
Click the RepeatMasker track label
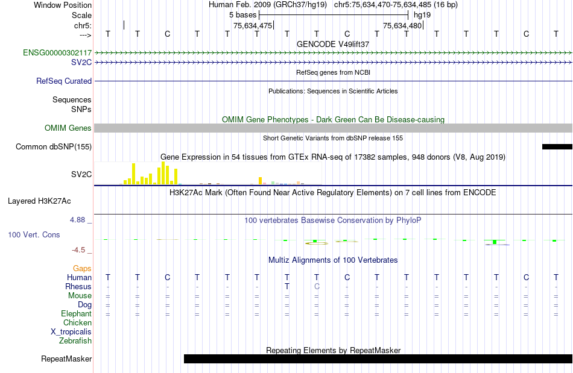click(66, 359)
